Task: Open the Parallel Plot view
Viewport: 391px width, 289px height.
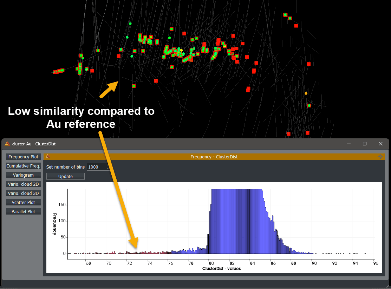Action: click(24, 212)
